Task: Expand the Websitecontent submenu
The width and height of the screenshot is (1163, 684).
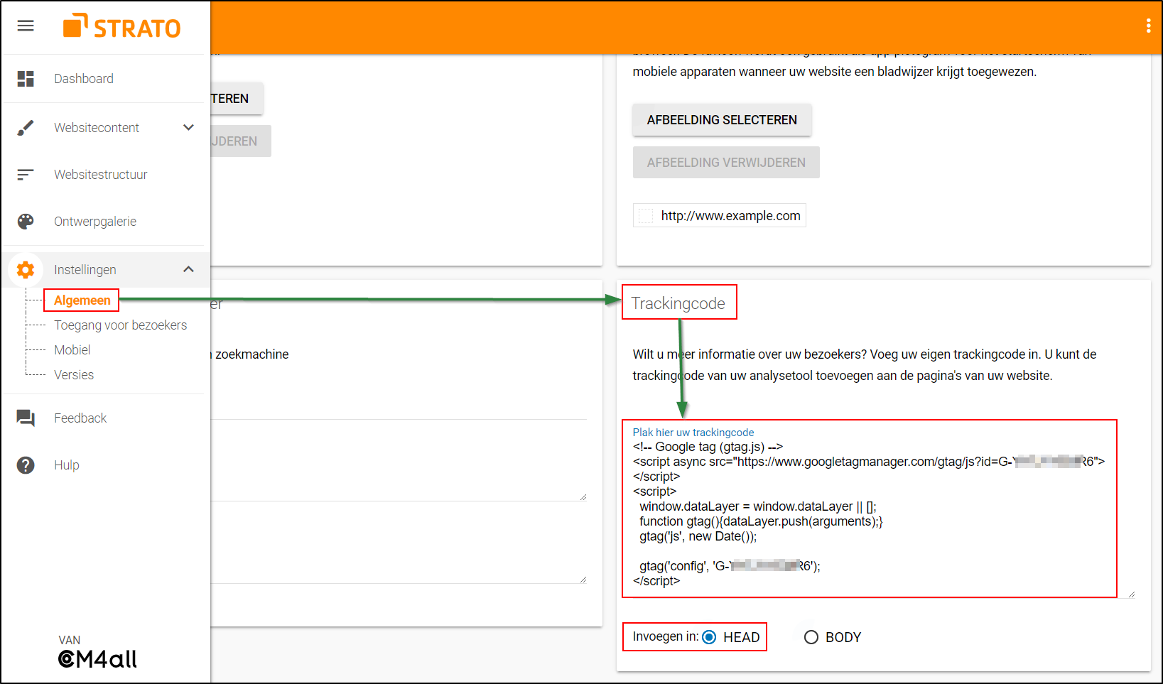Action: [x=188, y=127]
